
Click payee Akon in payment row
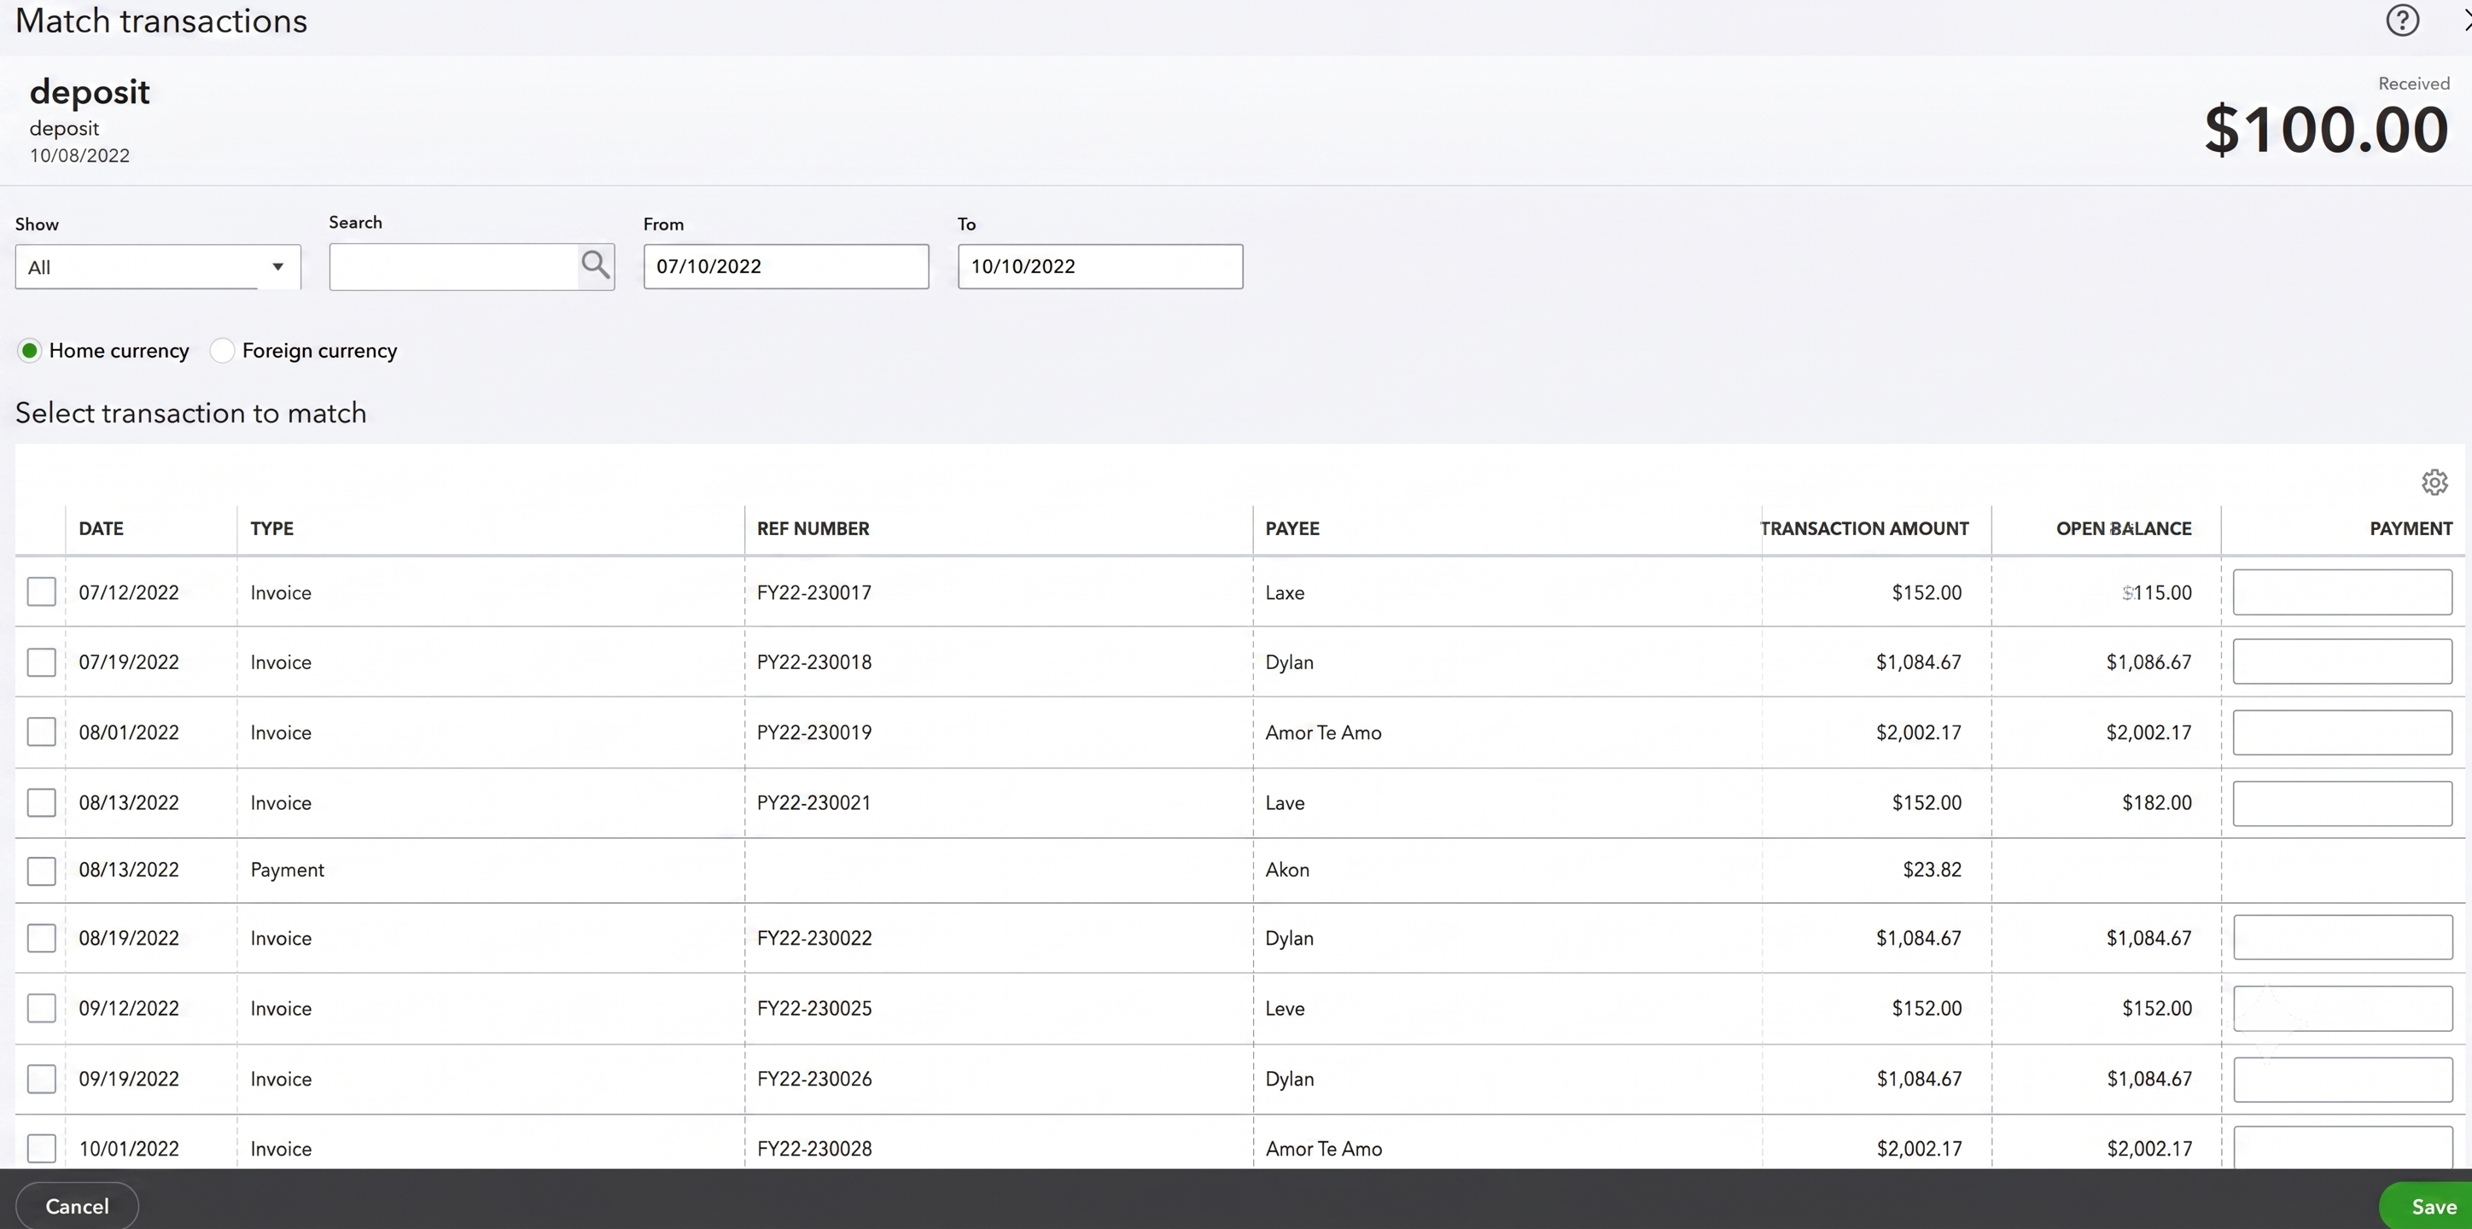tap(1287, 871)
